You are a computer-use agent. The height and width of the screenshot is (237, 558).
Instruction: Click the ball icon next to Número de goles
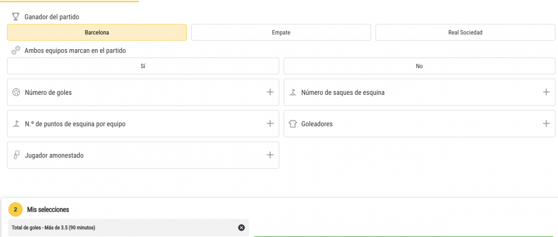tap(16, 92)
